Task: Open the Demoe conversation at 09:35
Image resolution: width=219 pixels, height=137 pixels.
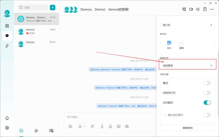Action: [36, 44]
